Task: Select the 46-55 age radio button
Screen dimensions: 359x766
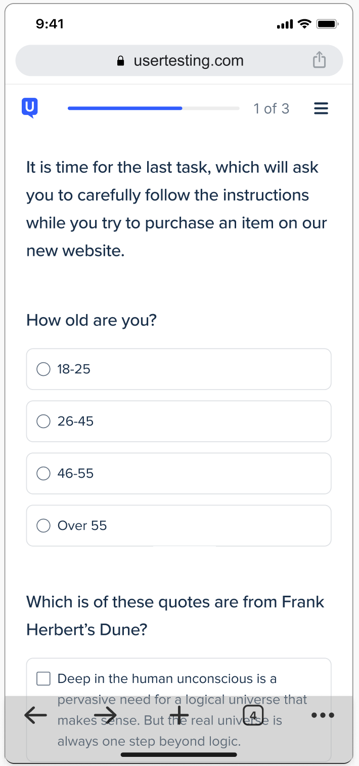Action: point(44,474)
